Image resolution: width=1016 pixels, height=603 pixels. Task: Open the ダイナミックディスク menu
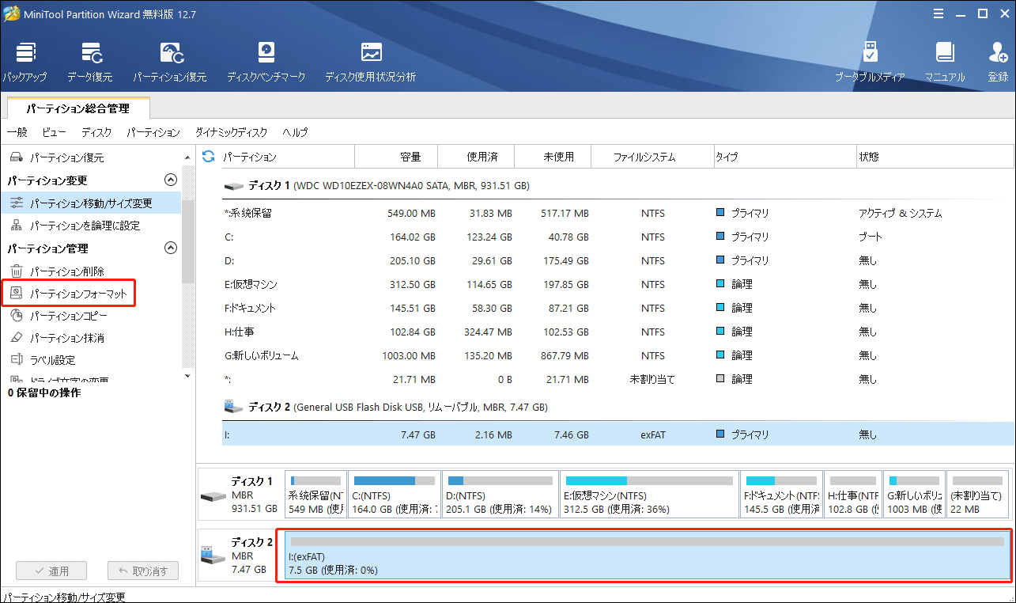point(231,132)
